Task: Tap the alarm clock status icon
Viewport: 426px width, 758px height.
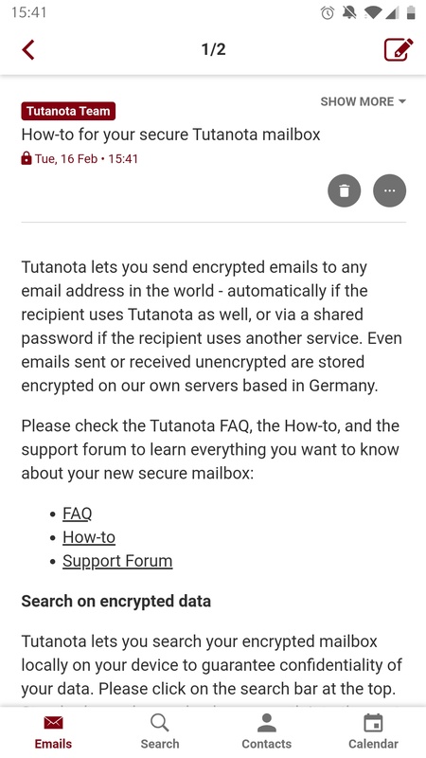Action: (x=328, y=13)
